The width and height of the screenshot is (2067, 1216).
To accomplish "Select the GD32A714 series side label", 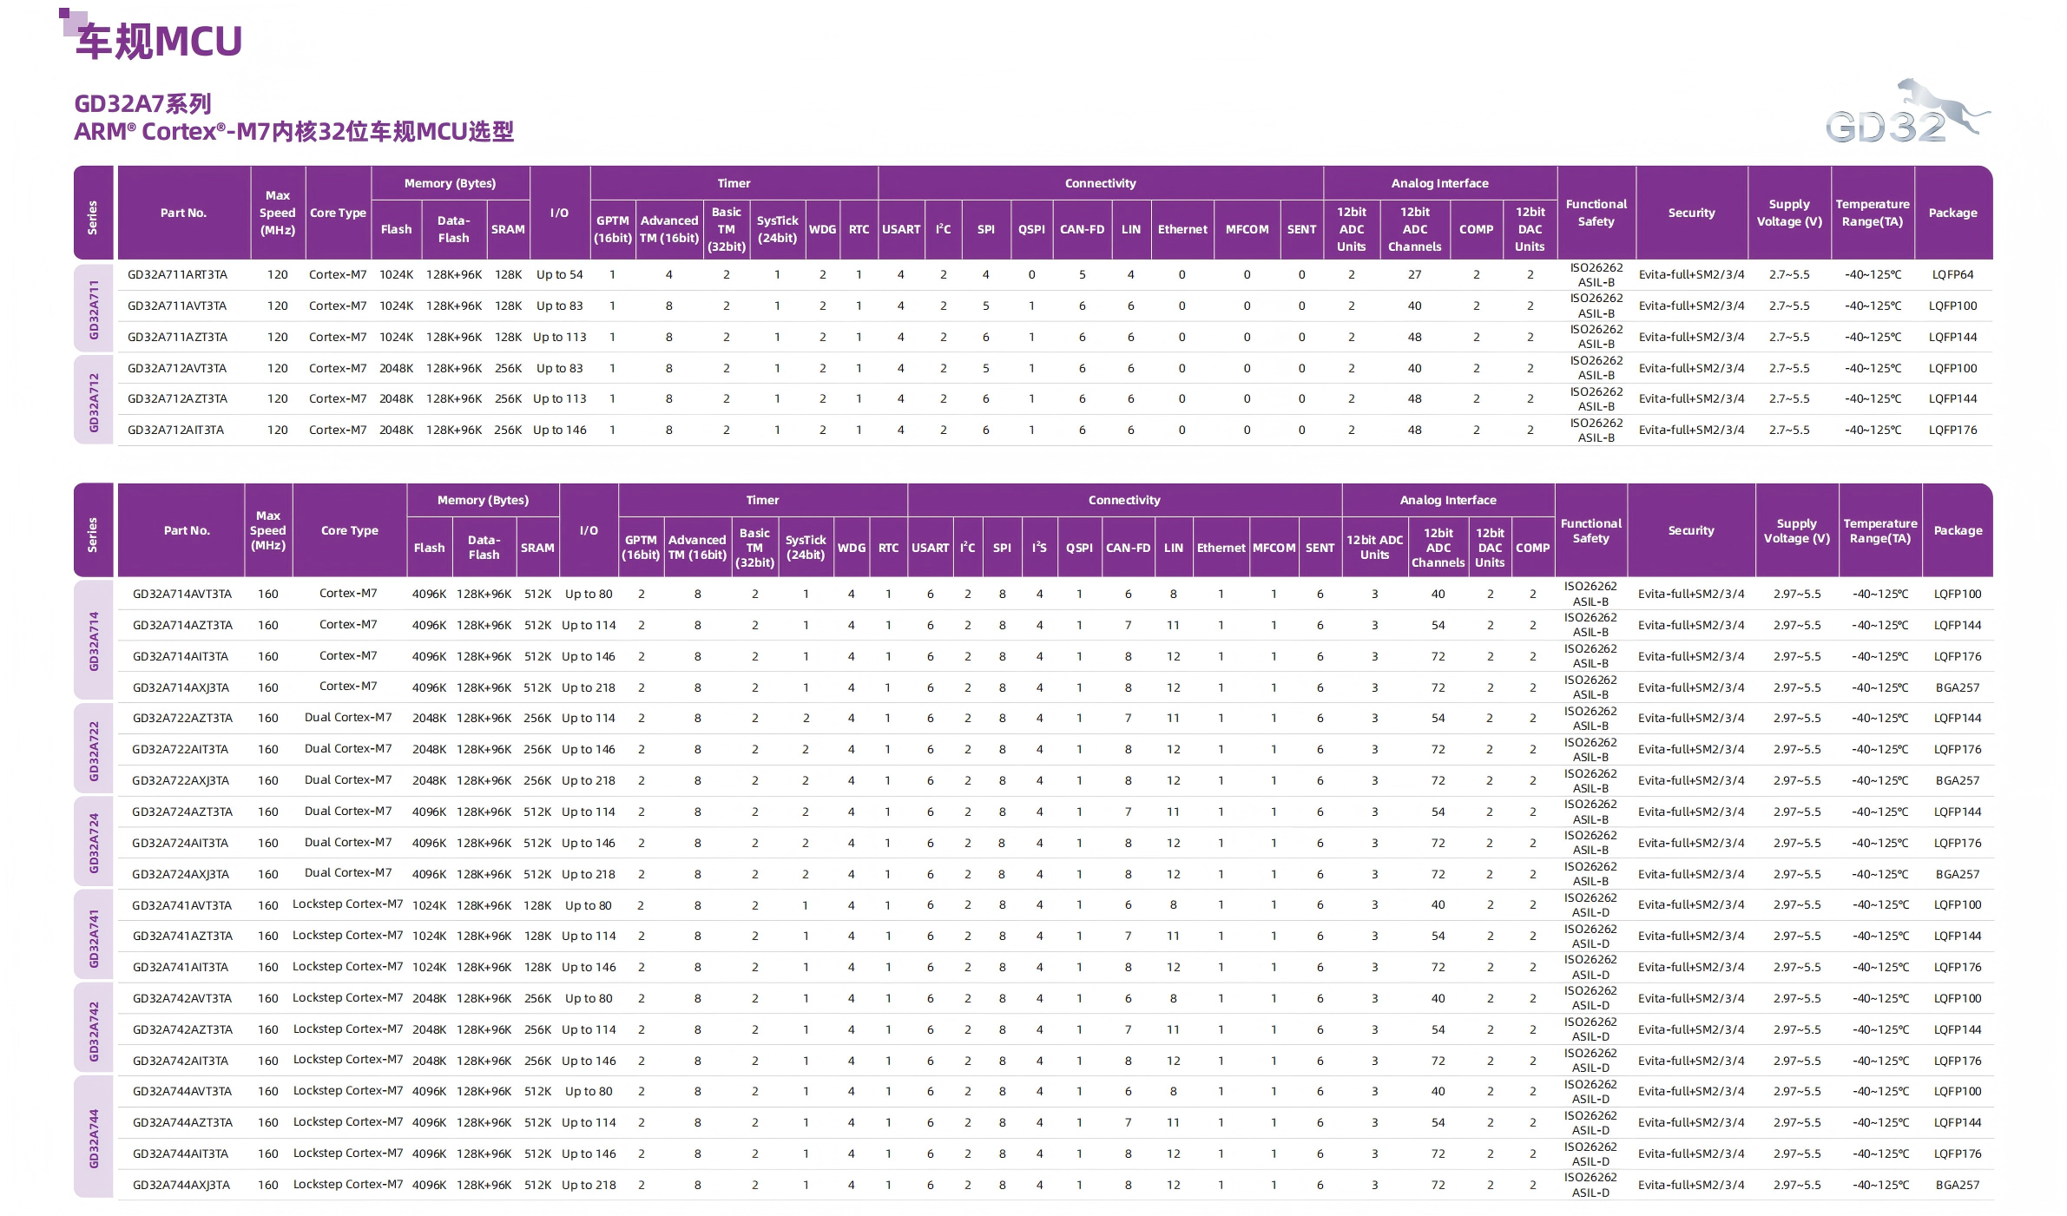I will (x=94, y=641).
